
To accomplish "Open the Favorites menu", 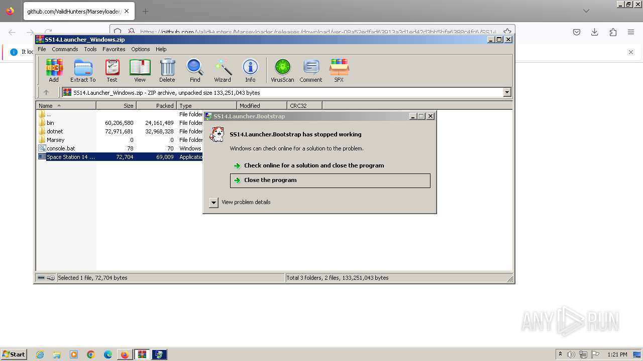I will [114, 49].
